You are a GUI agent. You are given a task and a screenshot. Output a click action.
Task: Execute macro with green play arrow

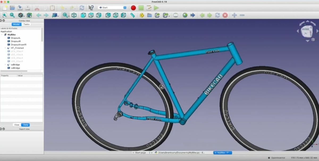pyautogui.click(x=156, y=8)
